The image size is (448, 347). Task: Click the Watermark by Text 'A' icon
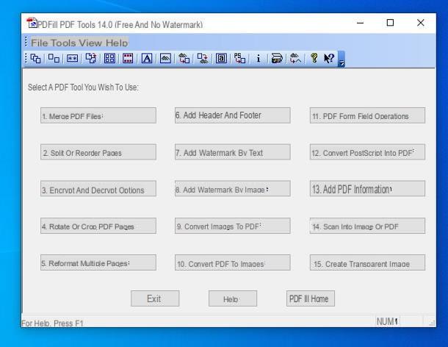pyautogui.click(x=147, y=58)
